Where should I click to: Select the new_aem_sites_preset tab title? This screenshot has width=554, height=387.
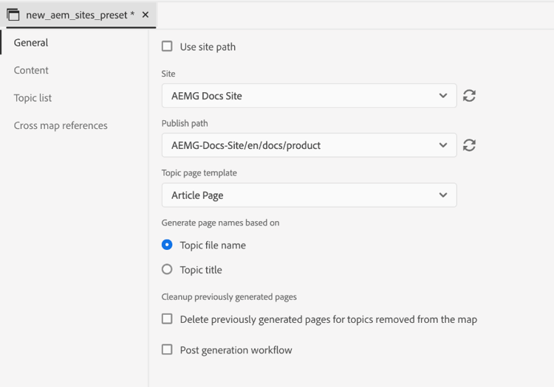80,15
